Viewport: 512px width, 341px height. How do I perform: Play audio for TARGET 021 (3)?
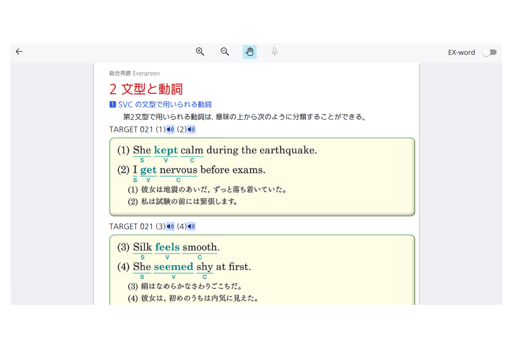[x=170, y=226]
